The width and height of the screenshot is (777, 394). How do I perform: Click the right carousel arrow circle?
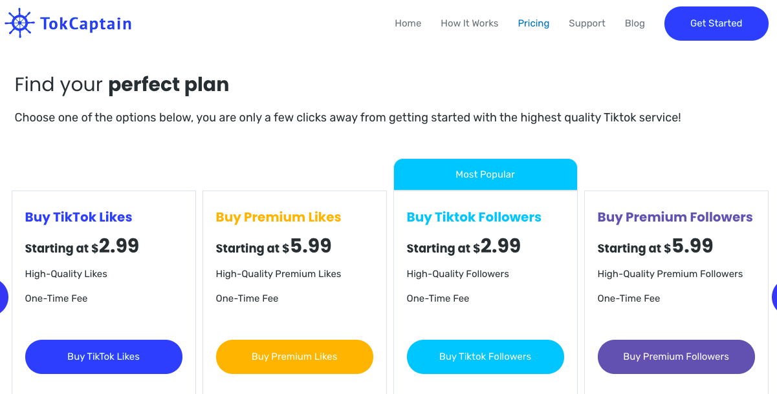774,297
